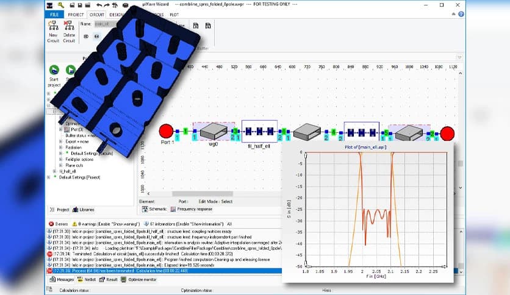Select the rightmost gray waveguide block
This screenshot has height=295, width=510.
(x=409, y=133)
